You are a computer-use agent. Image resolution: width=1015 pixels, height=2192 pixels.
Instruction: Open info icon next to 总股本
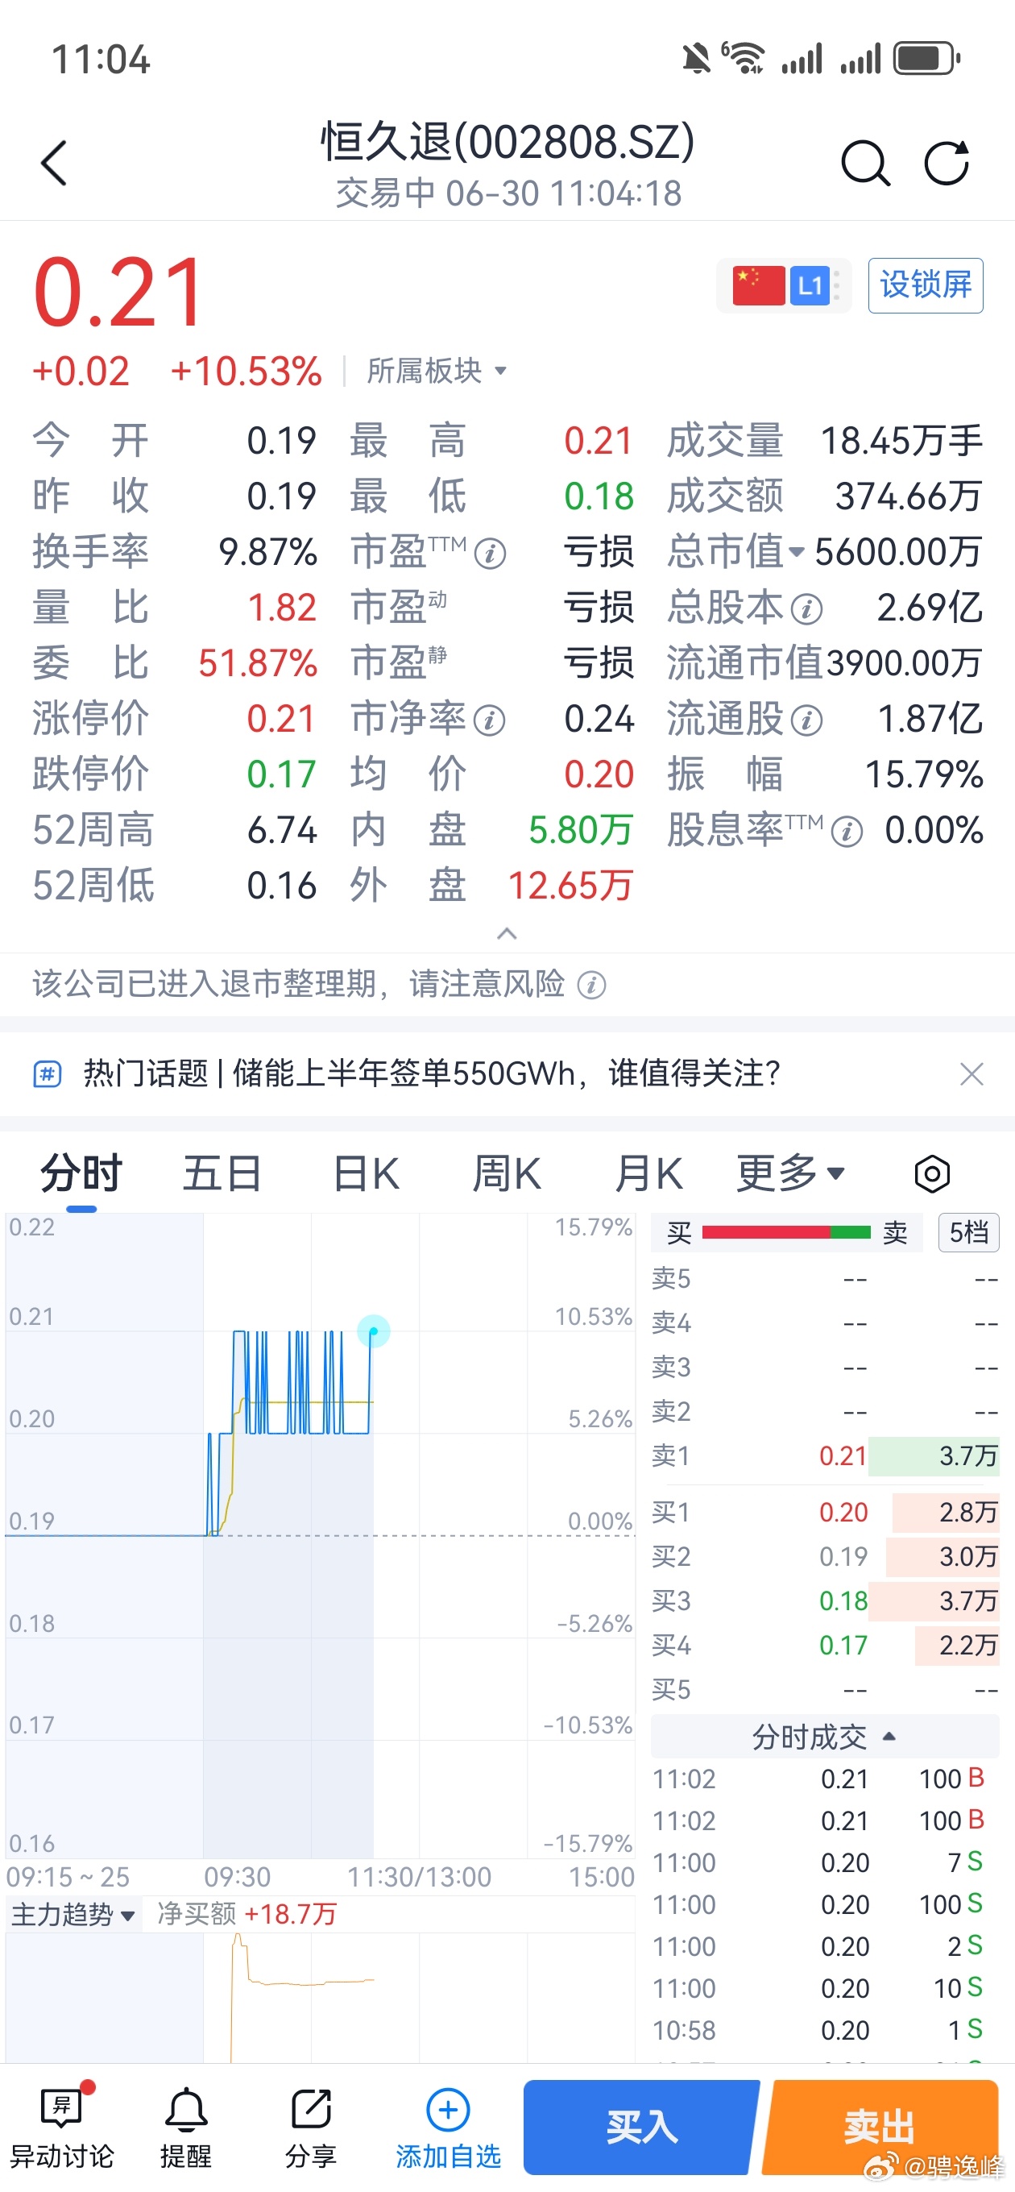point(806,609)
